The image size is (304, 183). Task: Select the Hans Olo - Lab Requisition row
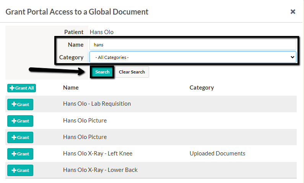[x=151, y=104]
